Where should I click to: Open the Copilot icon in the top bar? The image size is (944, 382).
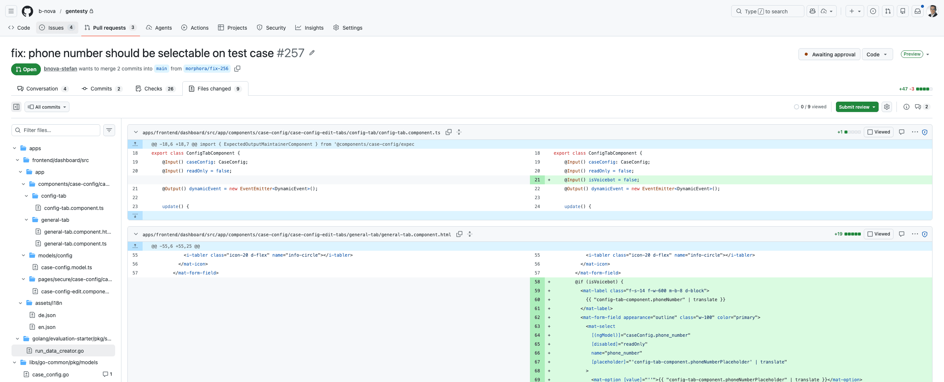point(812,11)
